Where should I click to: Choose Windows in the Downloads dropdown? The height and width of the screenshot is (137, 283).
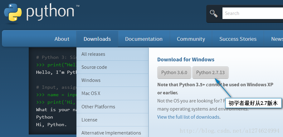point(112,80)
